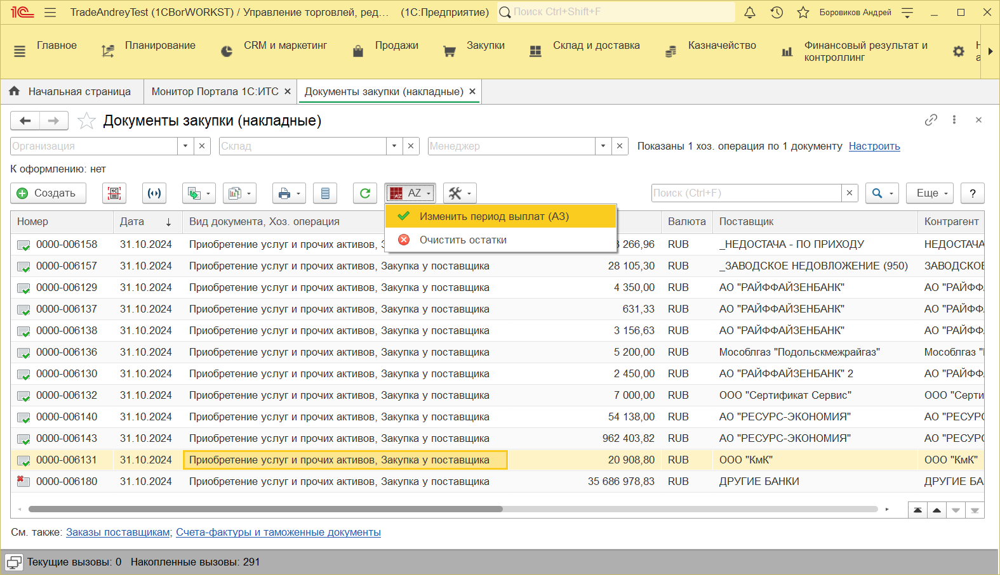Open the Еще dropdown menu
Image resolution: width=1000 pixels, height=575 pixels.
tap(931, 193)
